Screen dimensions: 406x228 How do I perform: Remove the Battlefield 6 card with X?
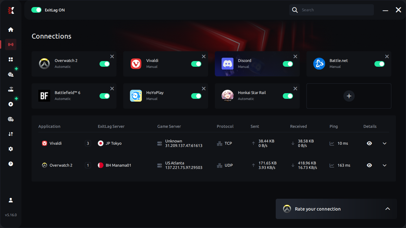pos(112,89)
